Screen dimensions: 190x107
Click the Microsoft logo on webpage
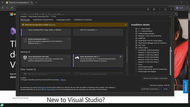point(11,14)
